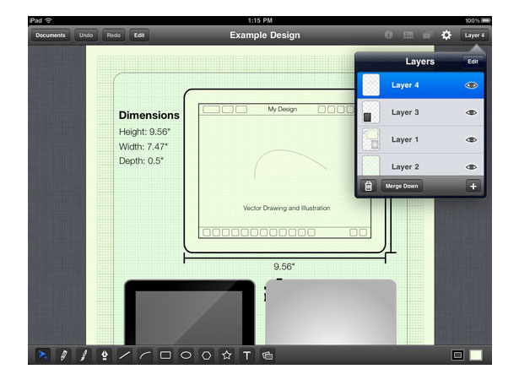The width and height of the screenshot is (519, 380).
Task: Select the Pencil tool
Action: click(63, 356)
